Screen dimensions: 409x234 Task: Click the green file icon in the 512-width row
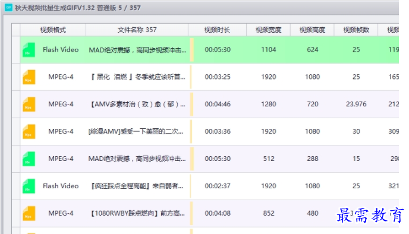pyautogui.click(x=29, y=159)
